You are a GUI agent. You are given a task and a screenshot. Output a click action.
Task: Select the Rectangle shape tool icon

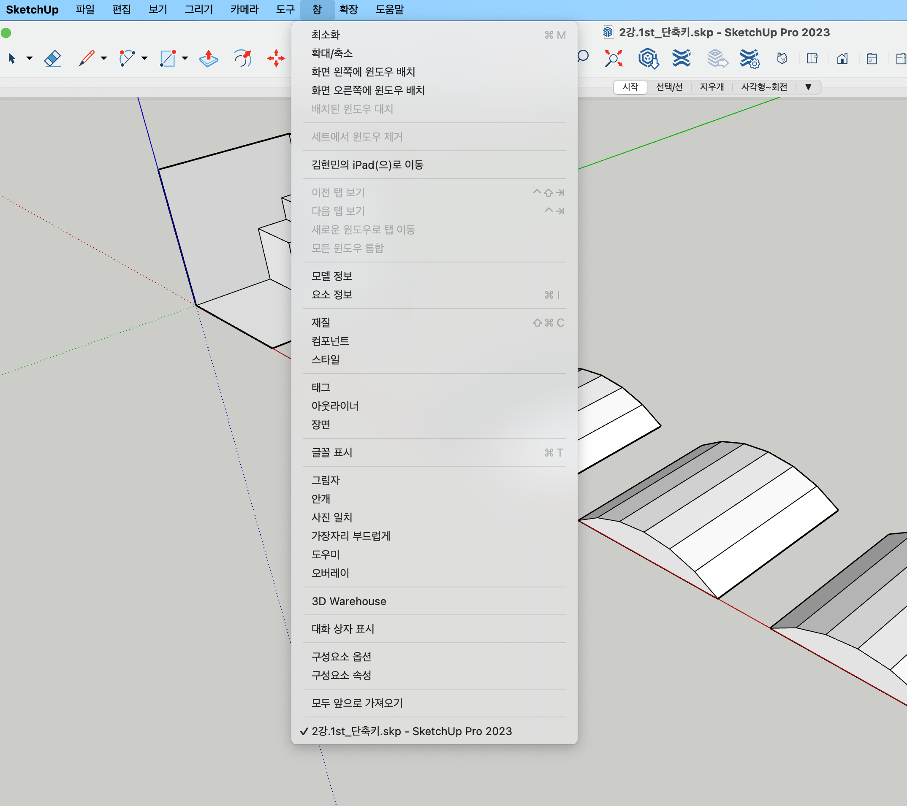tap(168, 58)
